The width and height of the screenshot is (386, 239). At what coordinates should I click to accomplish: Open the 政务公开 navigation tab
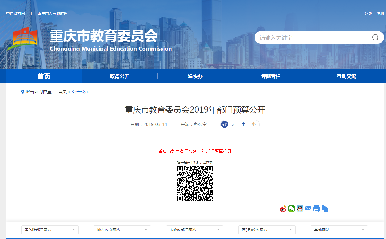pos(120,76)
